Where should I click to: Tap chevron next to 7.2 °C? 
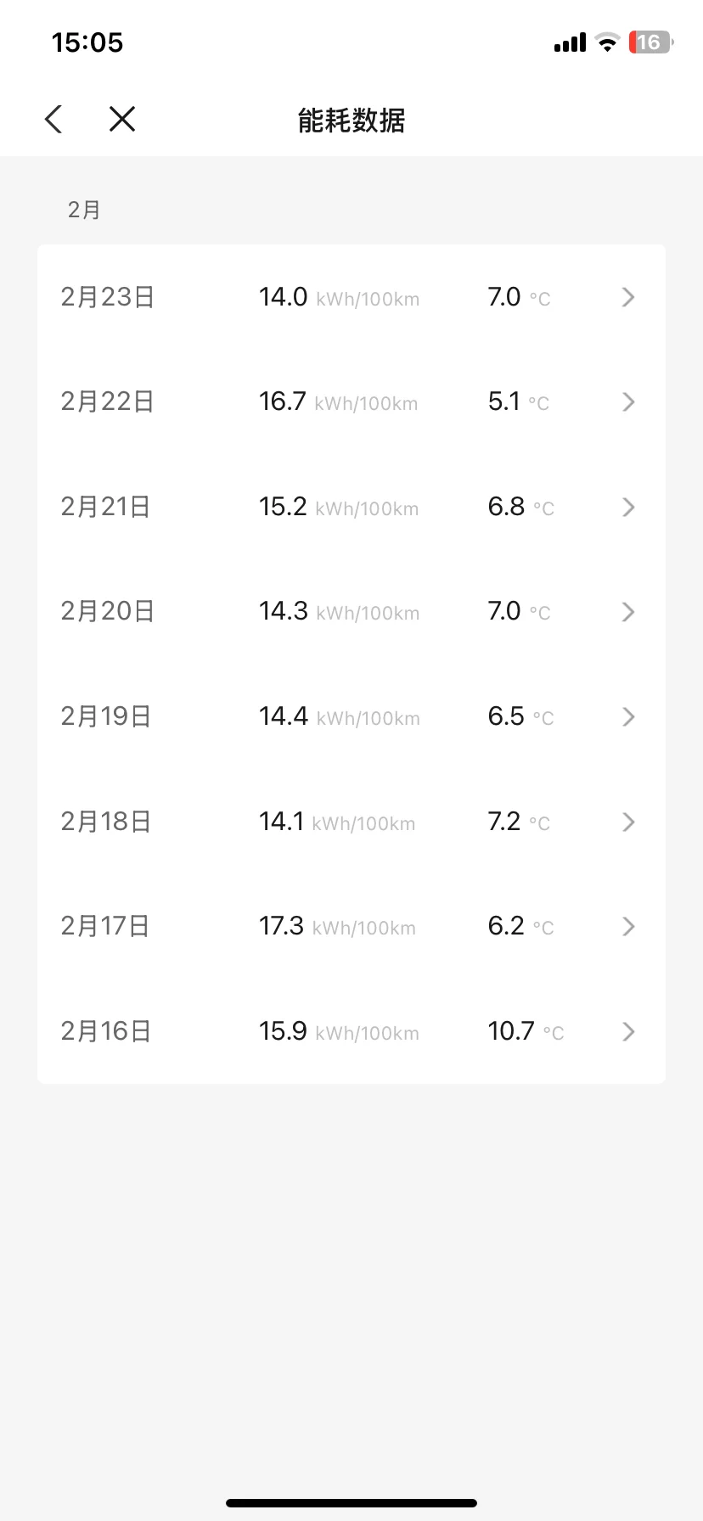pos(628,822)
